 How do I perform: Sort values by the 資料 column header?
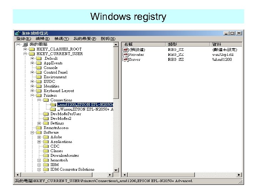[226, 44]
